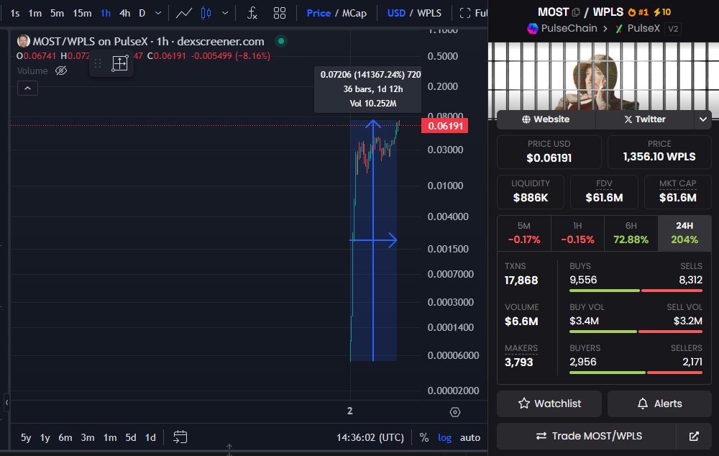Open the Indicators (fx) panel
This screenshot has width=719, height=456.
point(252,12)
